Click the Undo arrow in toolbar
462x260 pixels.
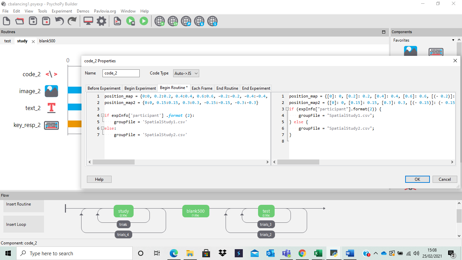point(59,21)
